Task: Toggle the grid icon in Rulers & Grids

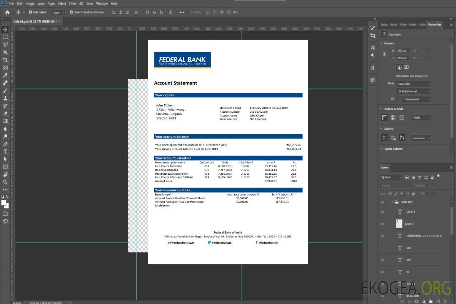Action: (x=393, y=118)
